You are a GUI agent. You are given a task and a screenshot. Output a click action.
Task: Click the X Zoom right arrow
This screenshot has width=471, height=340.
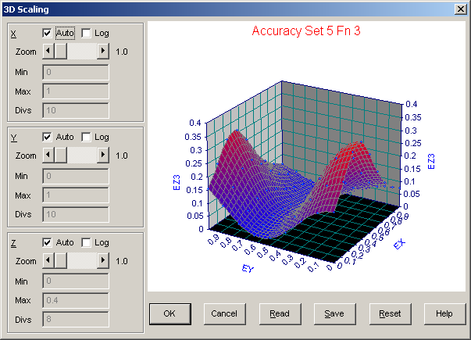click(103, 51)
